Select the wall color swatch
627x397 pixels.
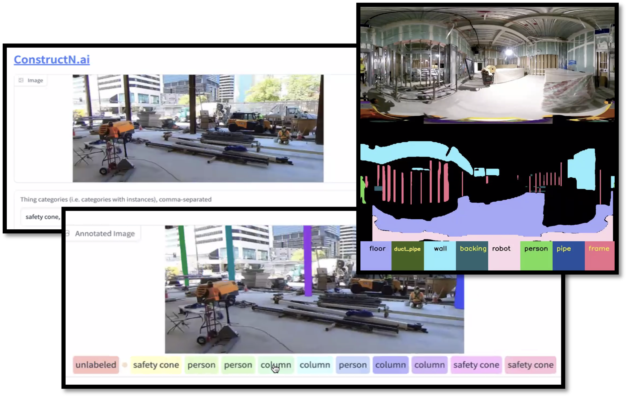(440, 256)
